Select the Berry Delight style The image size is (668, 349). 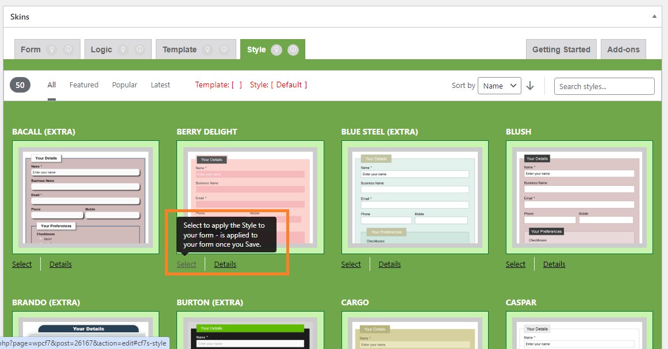coord(186,264)
